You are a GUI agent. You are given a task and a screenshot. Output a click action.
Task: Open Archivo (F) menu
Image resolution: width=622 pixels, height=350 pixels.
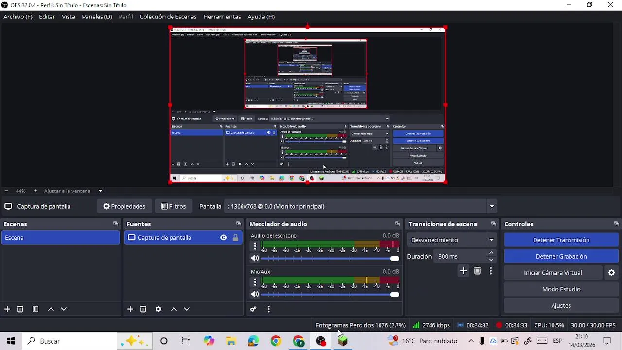(x=18, y=17)
